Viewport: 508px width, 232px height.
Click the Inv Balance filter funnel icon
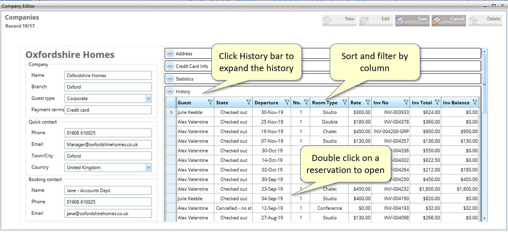tap(475, 102)
